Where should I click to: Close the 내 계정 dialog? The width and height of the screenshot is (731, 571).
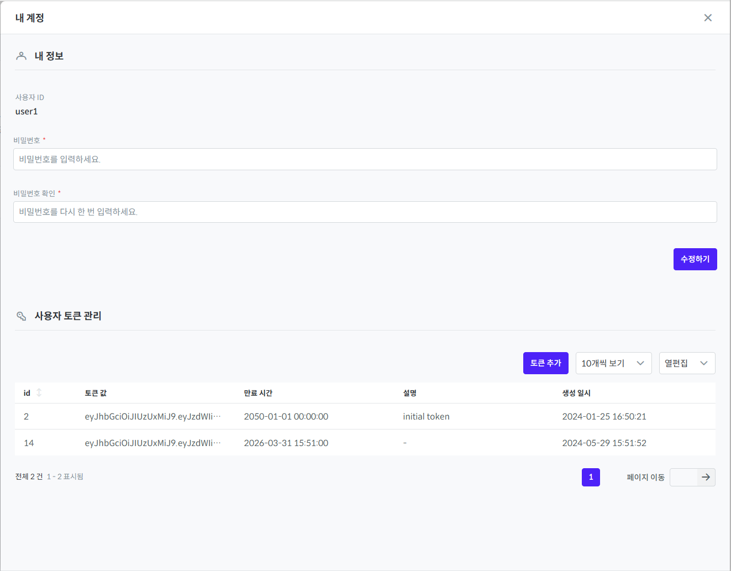708,18
